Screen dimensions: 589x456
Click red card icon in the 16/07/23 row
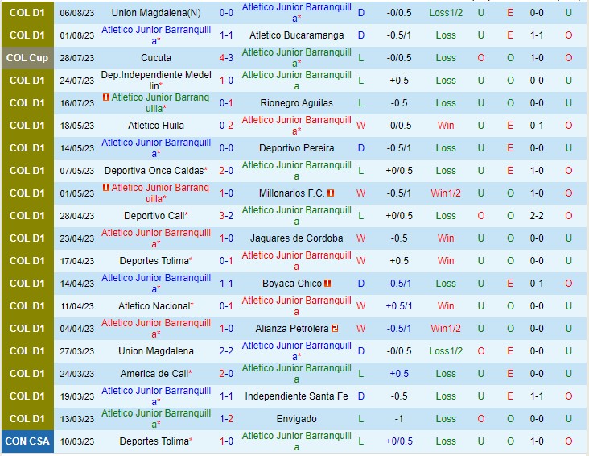point(106,97)
